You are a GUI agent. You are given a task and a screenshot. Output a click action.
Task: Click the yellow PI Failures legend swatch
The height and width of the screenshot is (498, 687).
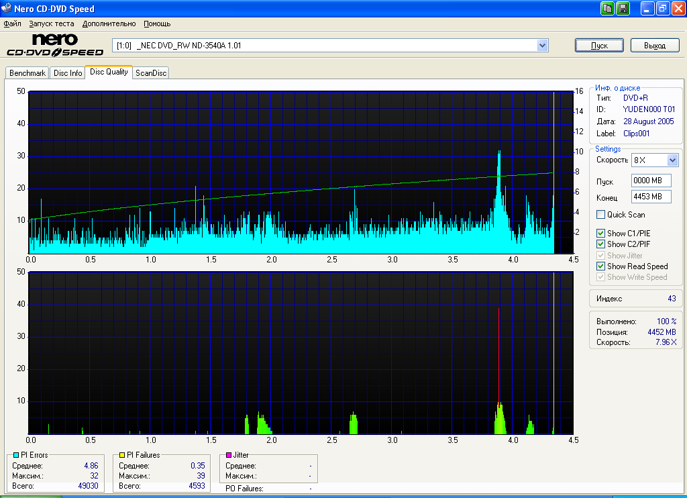pos(122,455)
